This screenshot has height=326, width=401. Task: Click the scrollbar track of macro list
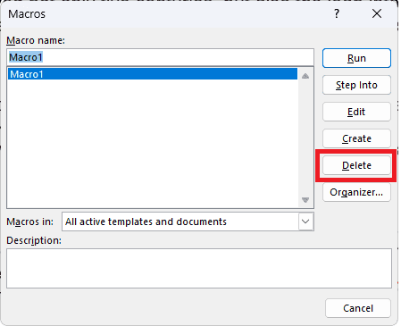click(x=305, y=138)
